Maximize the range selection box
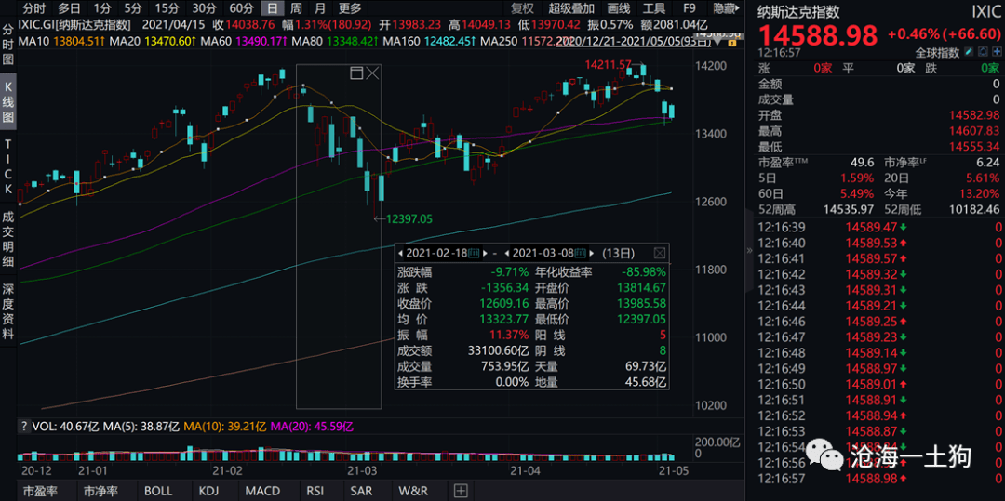The width and height of the screenshot is (1005, 501). [356, 73]
